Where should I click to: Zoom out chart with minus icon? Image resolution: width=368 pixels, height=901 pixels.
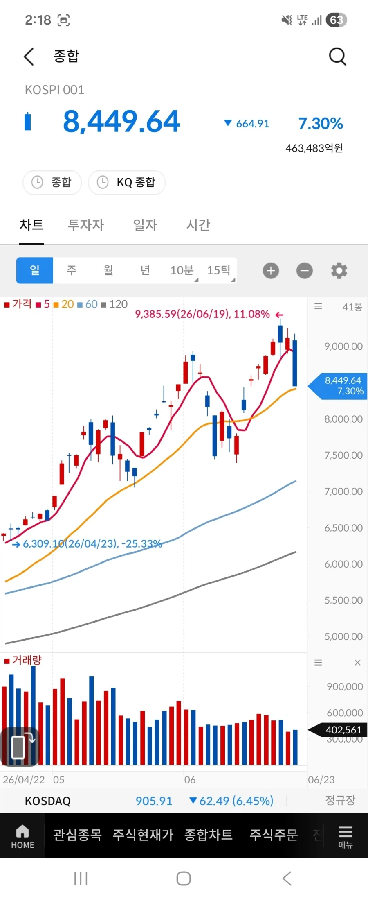(x=305, y=271)
